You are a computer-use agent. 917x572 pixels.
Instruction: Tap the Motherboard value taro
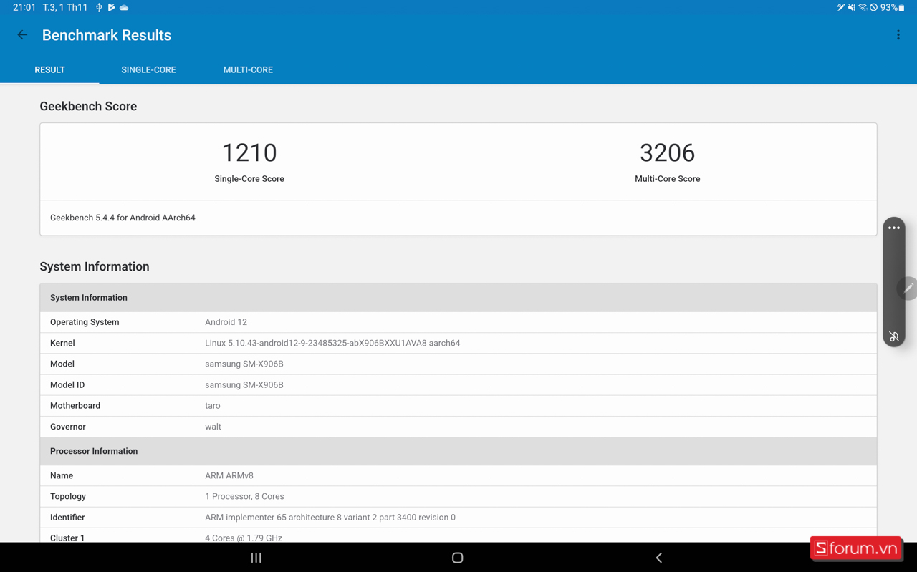click(x=213, y=405)
